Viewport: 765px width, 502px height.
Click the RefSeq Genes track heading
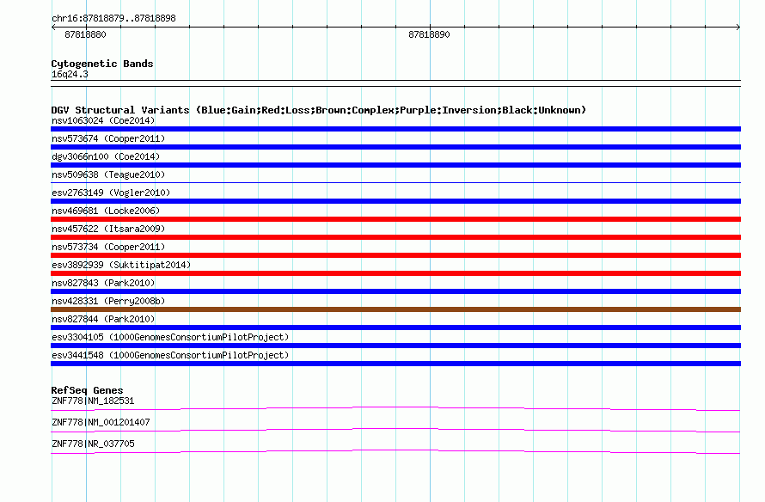point(87,389)
